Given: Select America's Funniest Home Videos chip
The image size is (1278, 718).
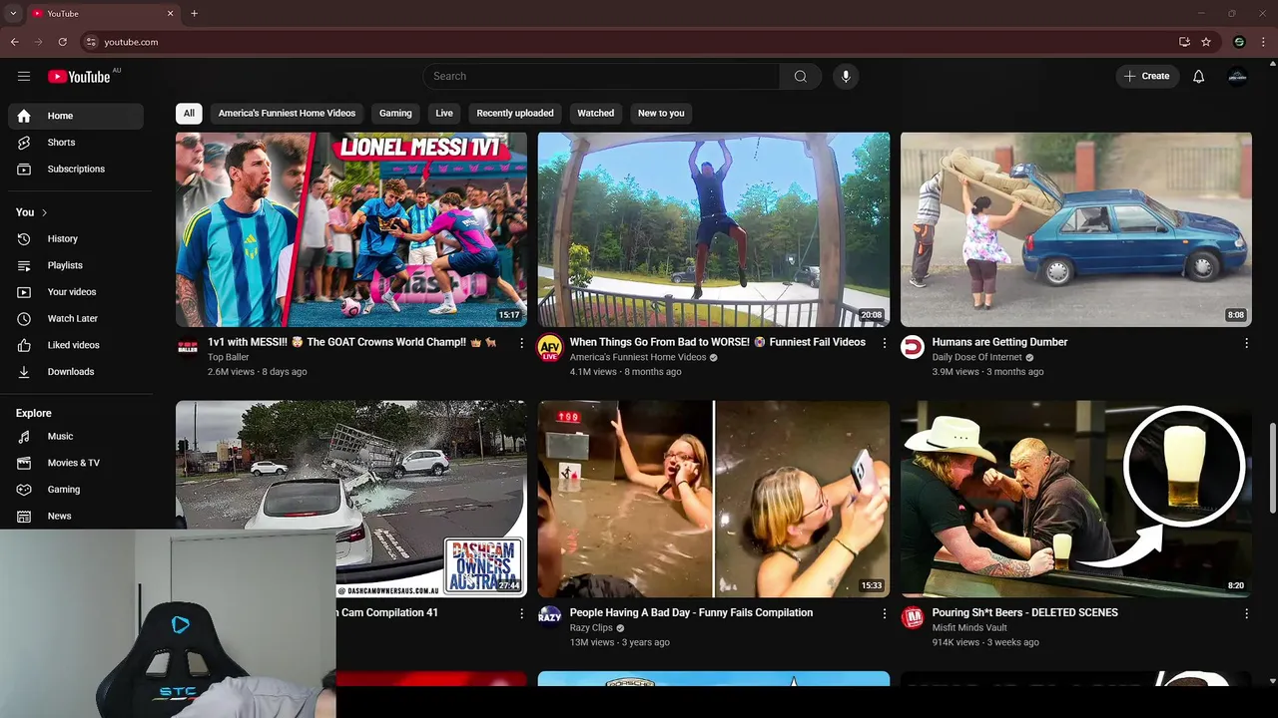Looking at the screenshot, I should point(287,113).
